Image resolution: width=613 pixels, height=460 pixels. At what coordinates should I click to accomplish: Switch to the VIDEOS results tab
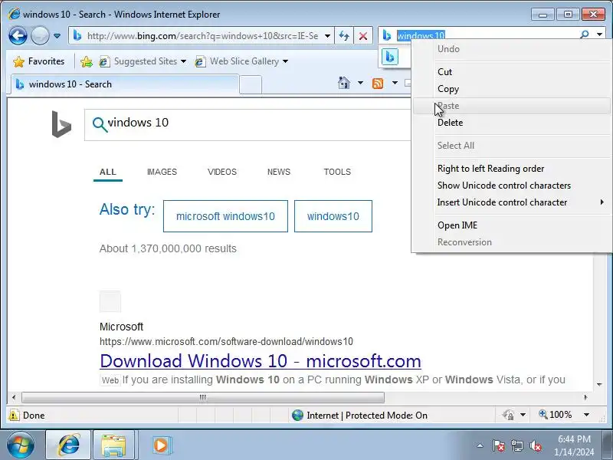pyautogui.click(x=222, y=172)
